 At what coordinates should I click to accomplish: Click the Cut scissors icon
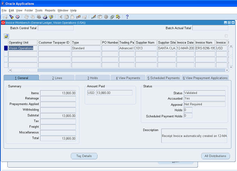60,17
